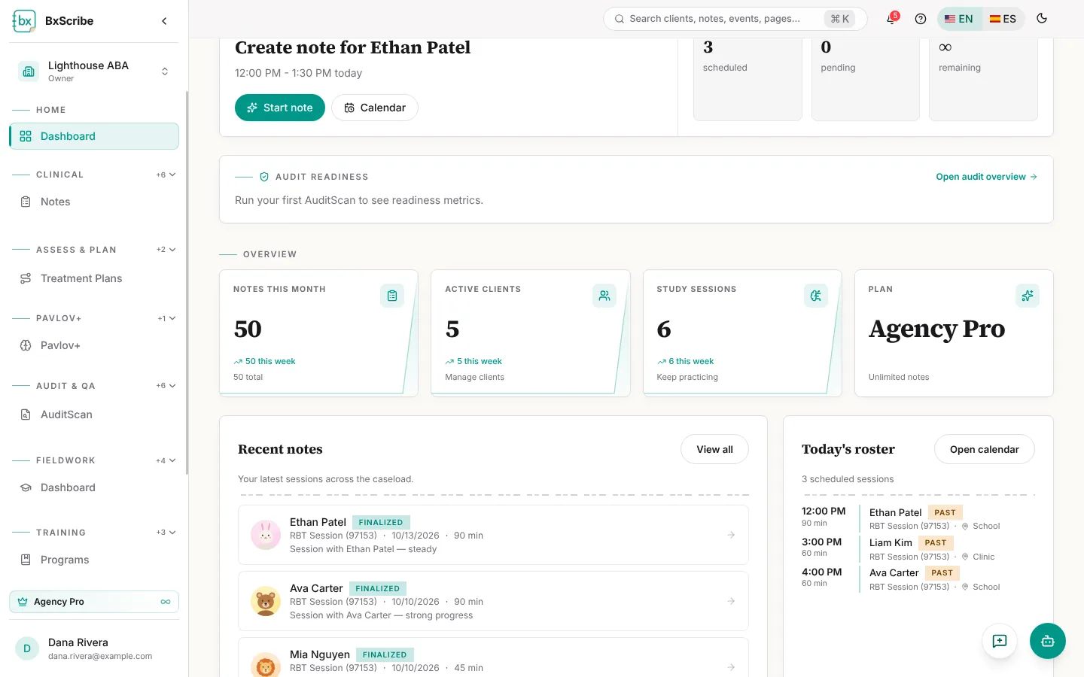Open Fieldwork Dashboard in sidebar
The width and height of the screenshot is (1084, 677).
click(94, 487)
